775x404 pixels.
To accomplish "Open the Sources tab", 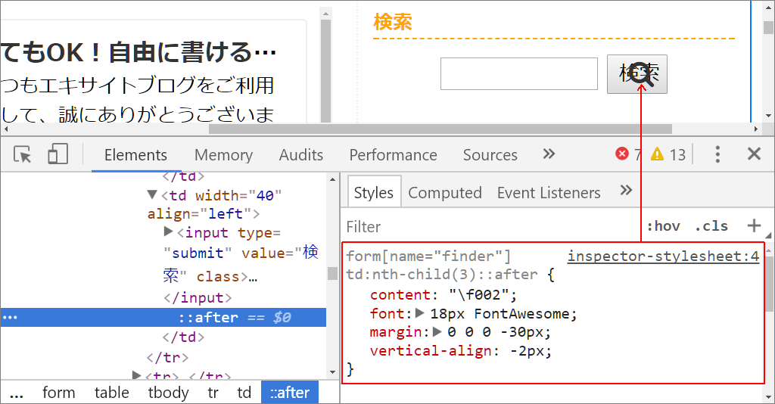I will click(x=490, y=155).
